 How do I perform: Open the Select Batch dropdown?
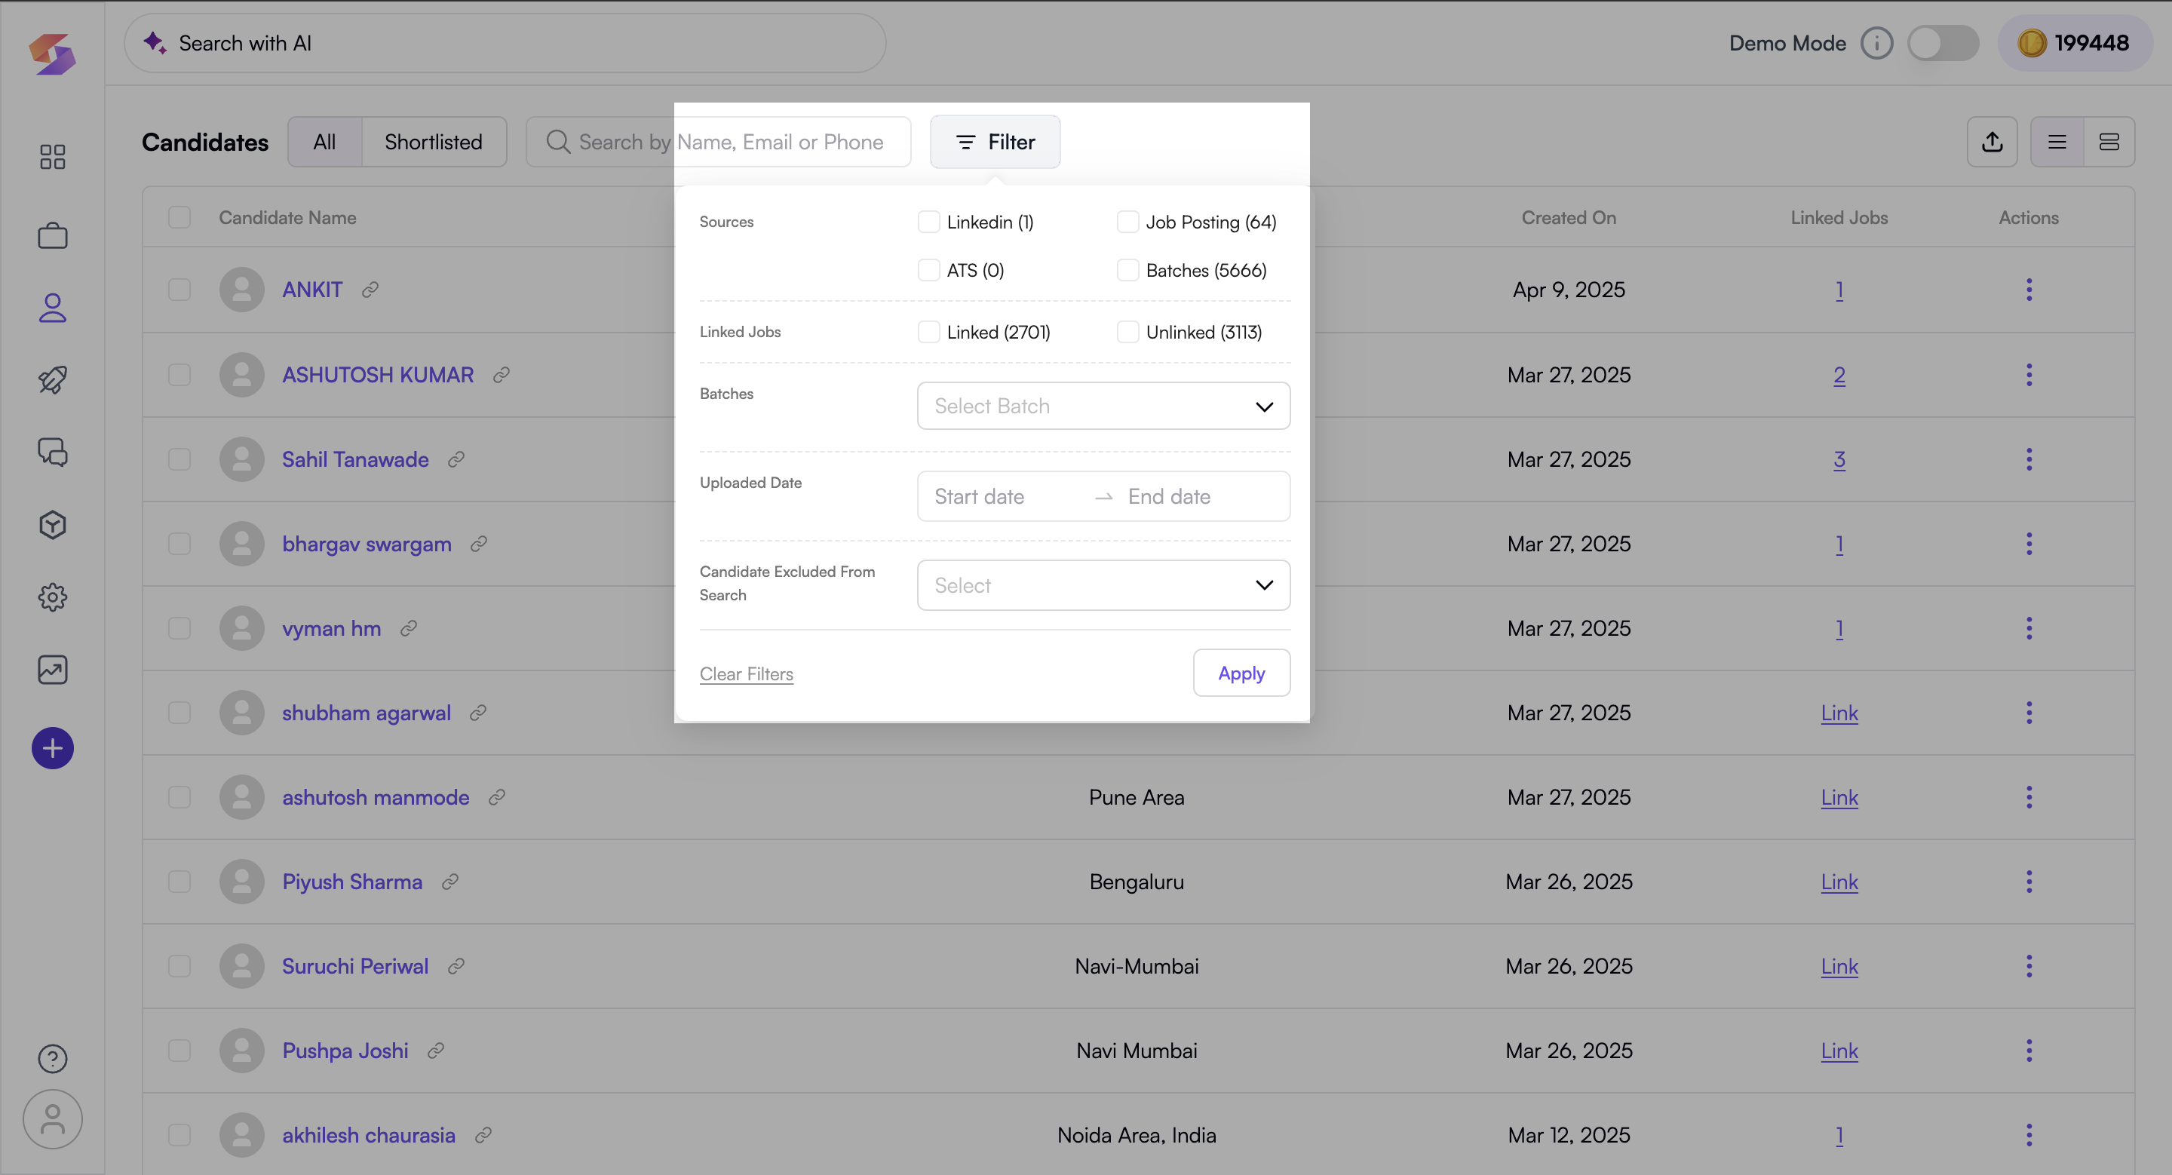(x=1103, y=406)
